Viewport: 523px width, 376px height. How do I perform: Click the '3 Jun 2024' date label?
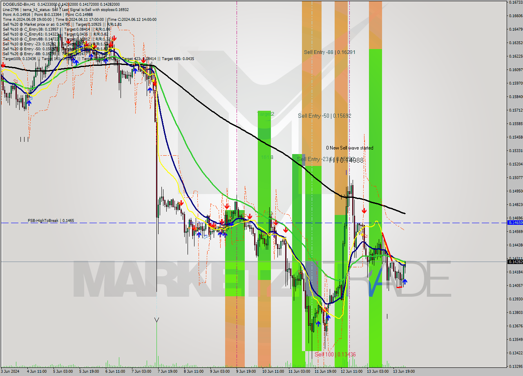[10, 372]
